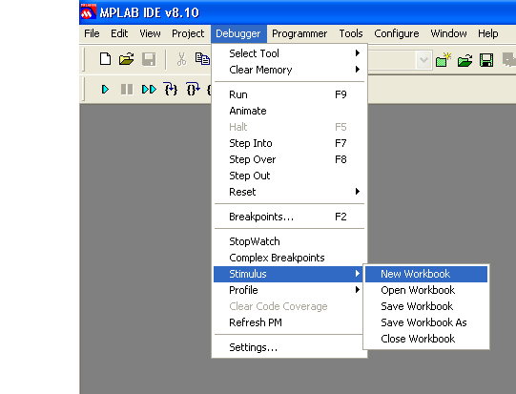This screenshot has width=516, height=394.
Task: Click the Copy toolbar icon
Action: [202, 59]
